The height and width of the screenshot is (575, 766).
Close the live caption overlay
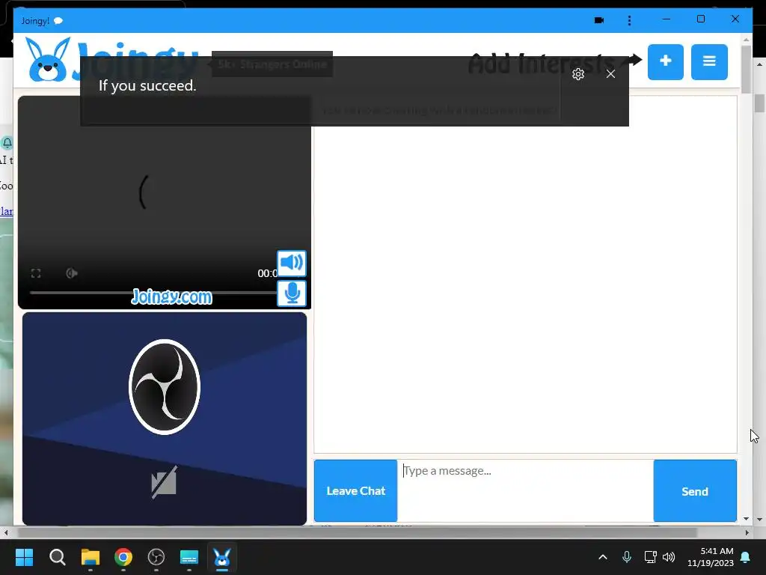[x=610, y=74]
